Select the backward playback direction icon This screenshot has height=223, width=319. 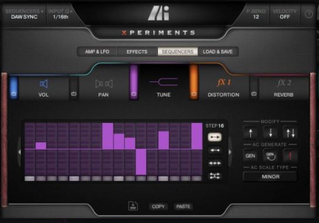click(215, 150)
